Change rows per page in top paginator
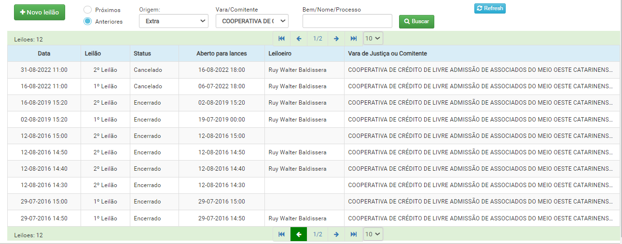The height and width of the screenshot is (244, 622). click(x=373, y=39)
